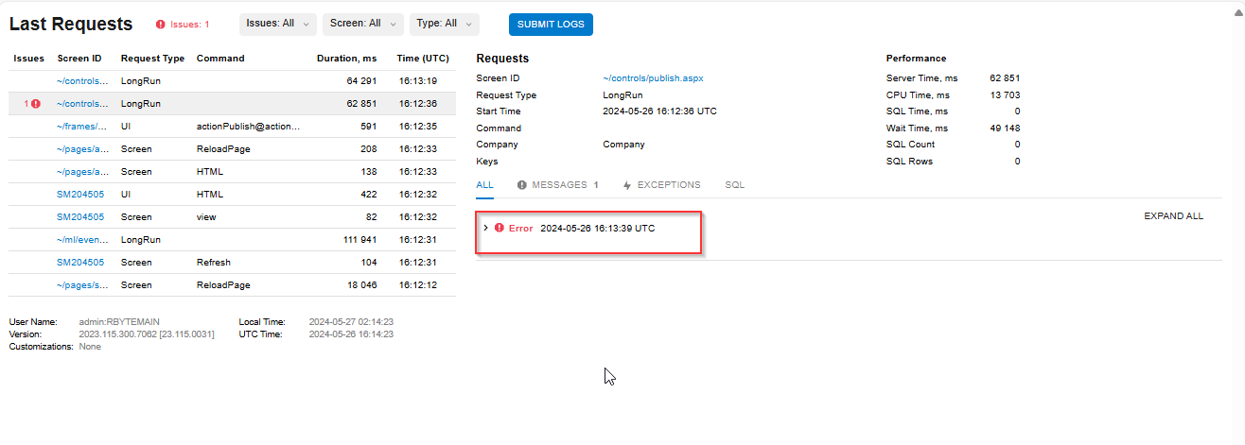The image size is (1245, 445).
Task: Click the exclamation icon on the Messages tab
Action: [x=522, y=185]
